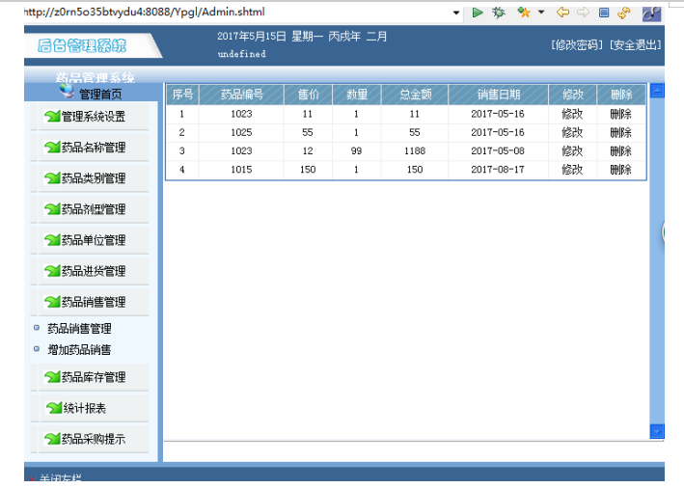This screenshot has height=488, width=684.
Task: Expand 药品剂型管理 menu
Action: (94, 209)
